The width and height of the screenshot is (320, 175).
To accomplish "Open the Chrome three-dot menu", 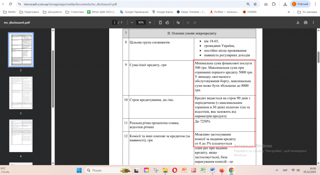I will coord(315,4).
